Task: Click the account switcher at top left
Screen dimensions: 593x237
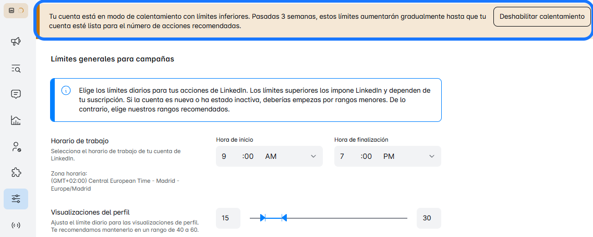Action: pos(16,10)
